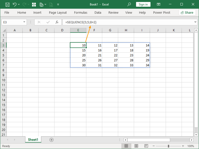This screenshot has width=199, height=149.
Task: Expand the Name Box dropdown arrow
Action: (x=24, y=22)
